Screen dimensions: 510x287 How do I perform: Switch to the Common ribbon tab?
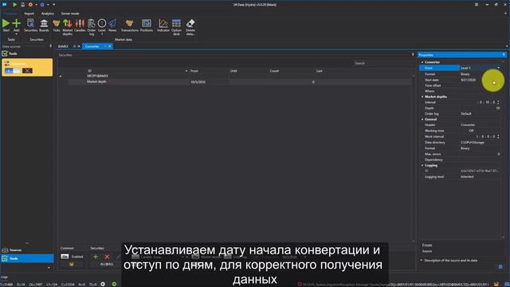tap(10, 14)
